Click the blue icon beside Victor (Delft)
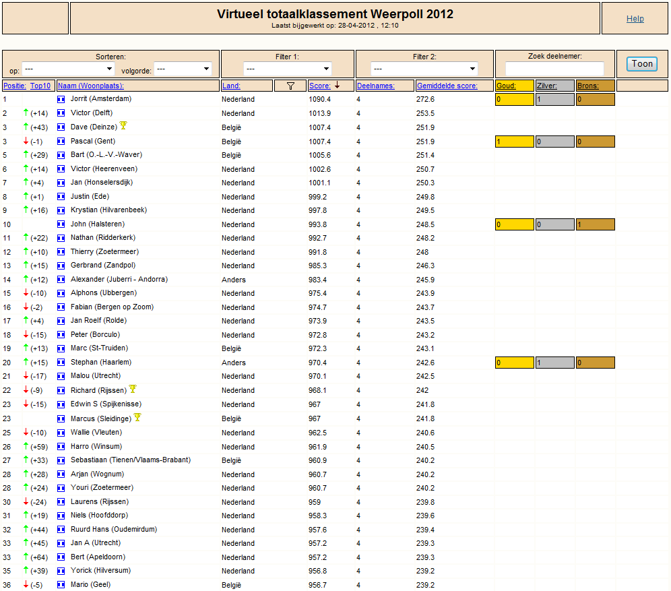671x591 pixels. [x=61, y=113]
